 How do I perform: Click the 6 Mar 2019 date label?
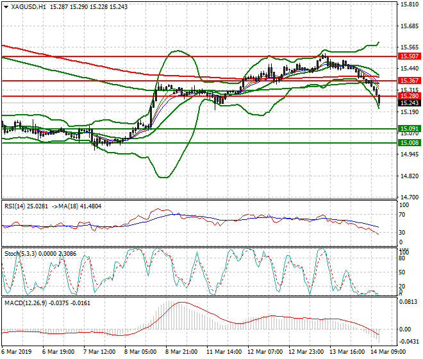tap(16, 352)
